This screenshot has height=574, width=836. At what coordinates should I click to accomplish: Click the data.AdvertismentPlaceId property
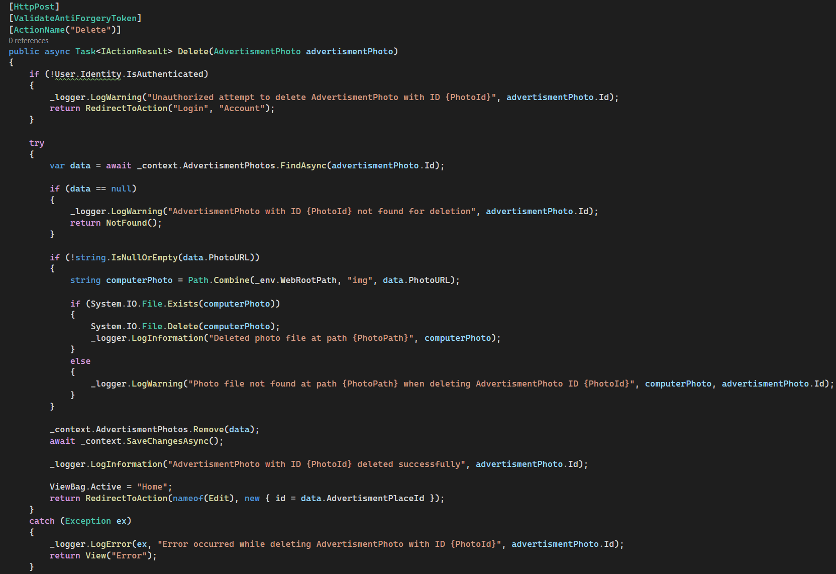tap(363, 498)
